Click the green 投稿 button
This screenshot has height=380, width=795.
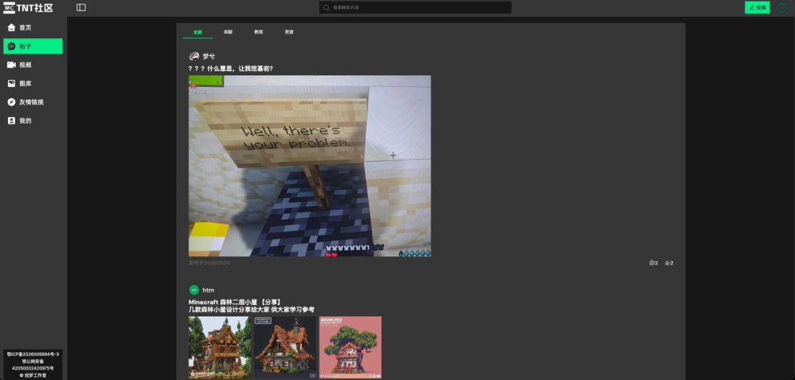[757, 7]
